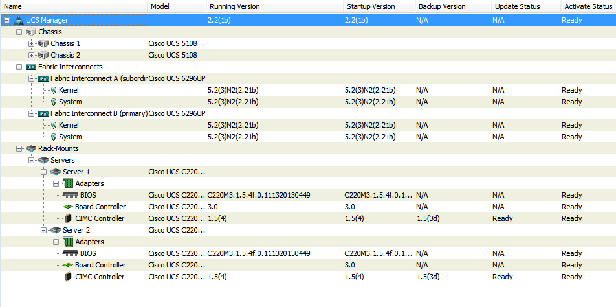Image resolution: width=616 pixels, height=307 pixels.
Task: Collapse the Server 2 node
Action: [43, 230]
